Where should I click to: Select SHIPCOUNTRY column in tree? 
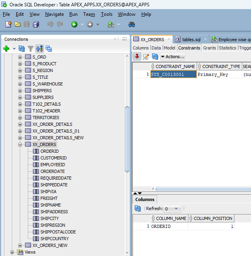[54, 239]
